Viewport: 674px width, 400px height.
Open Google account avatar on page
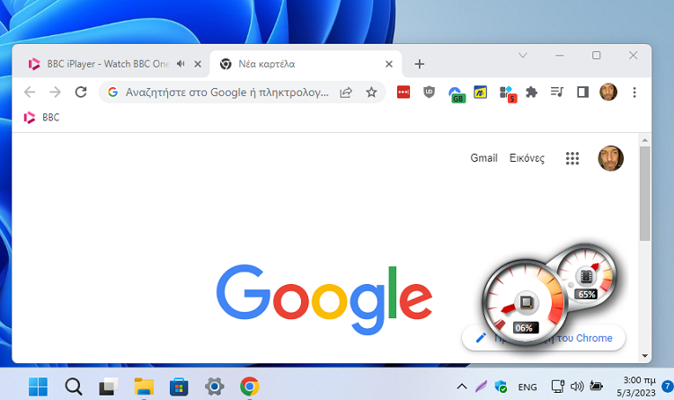[610, 158]
